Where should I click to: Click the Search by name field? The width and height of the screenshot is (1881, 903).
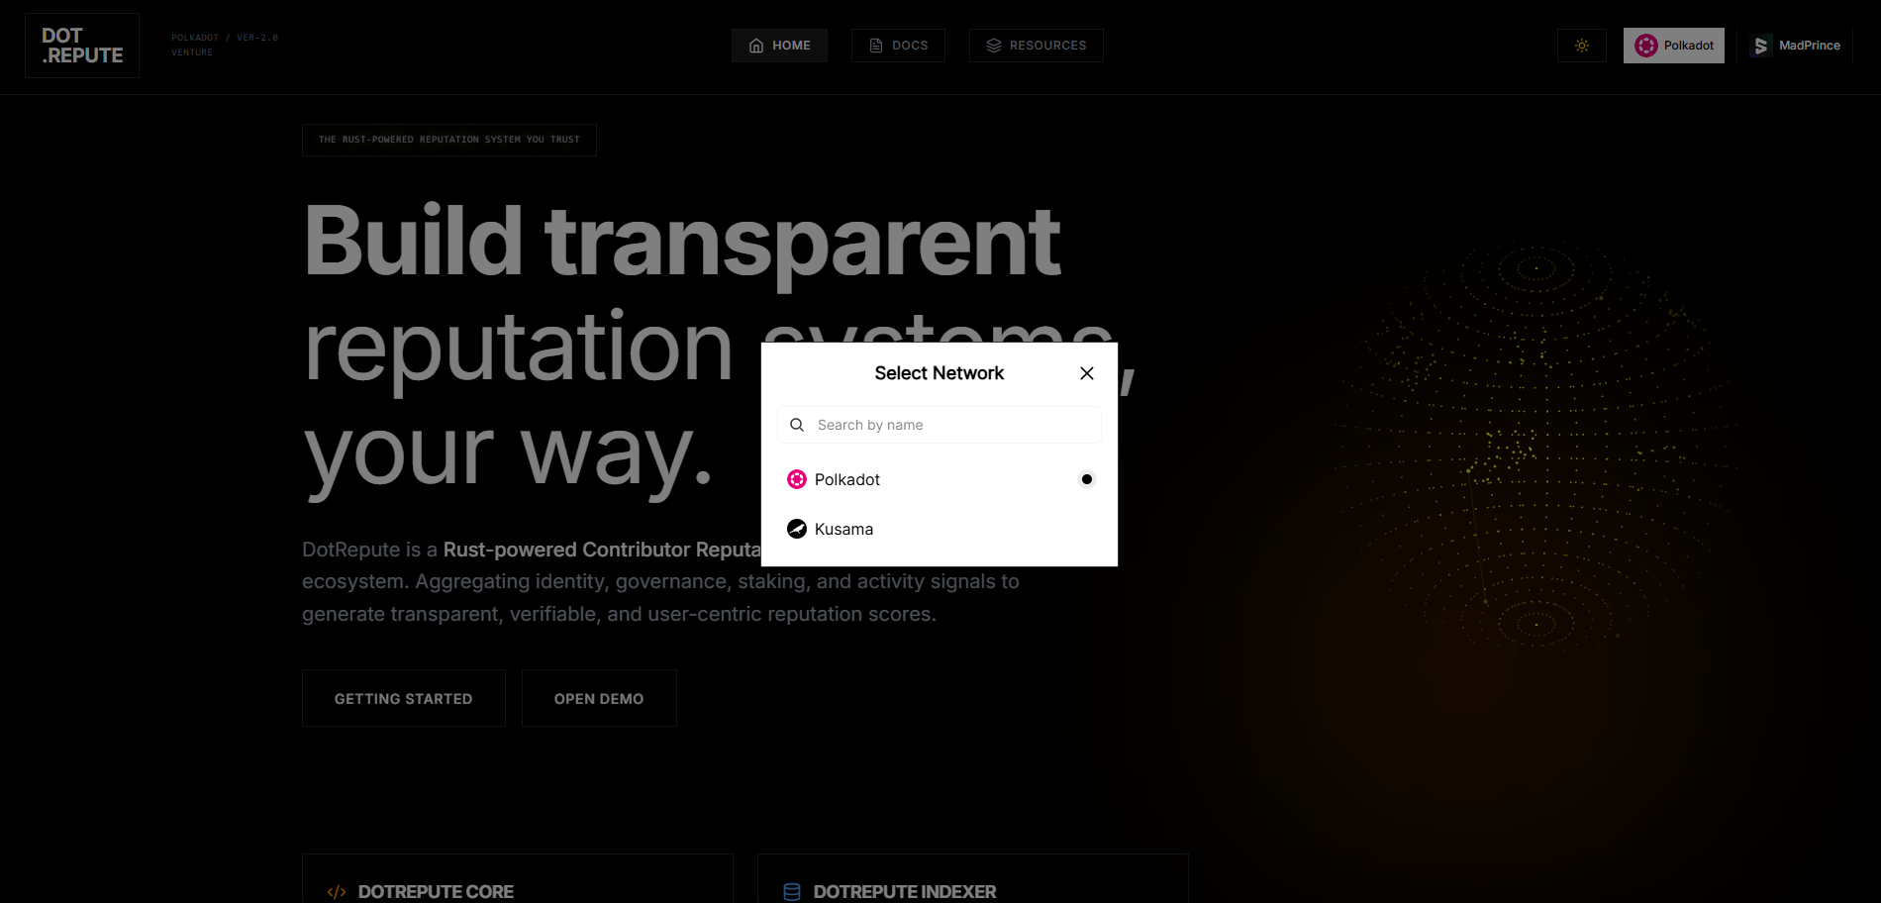[939, 425]
